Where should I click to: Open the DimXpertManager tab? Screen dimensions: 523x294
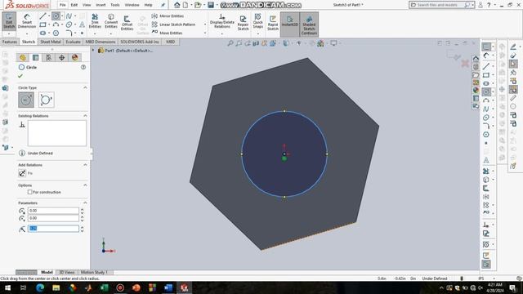62,57
